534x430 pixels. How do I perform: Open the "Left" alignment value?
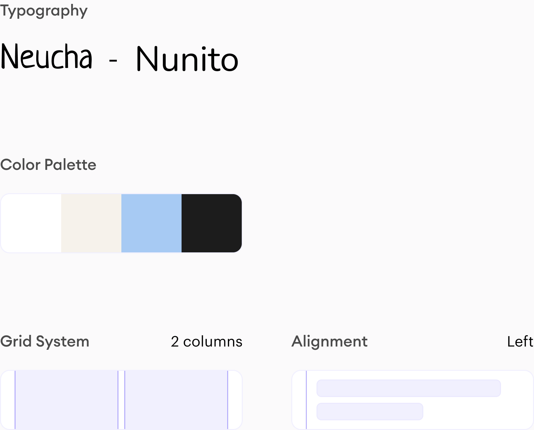[520, 342]
